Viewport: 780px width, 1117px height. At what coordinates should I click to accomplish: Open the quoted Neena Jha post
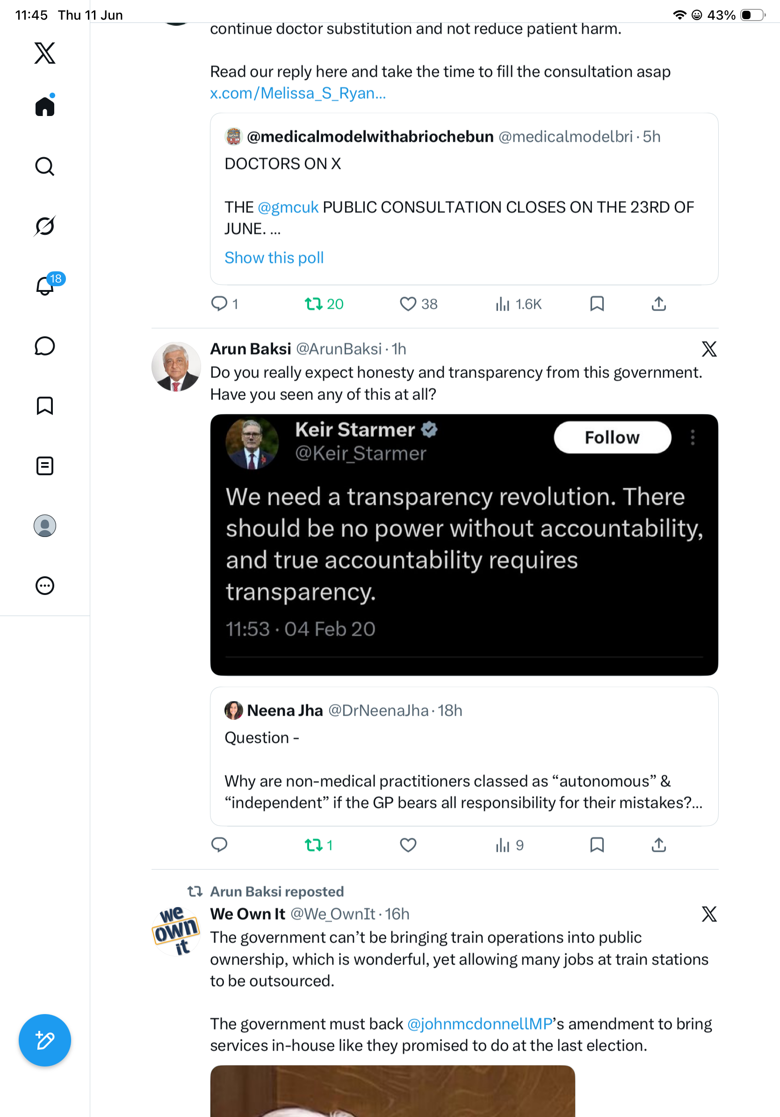pyautogui.click(x=464, y=756)
